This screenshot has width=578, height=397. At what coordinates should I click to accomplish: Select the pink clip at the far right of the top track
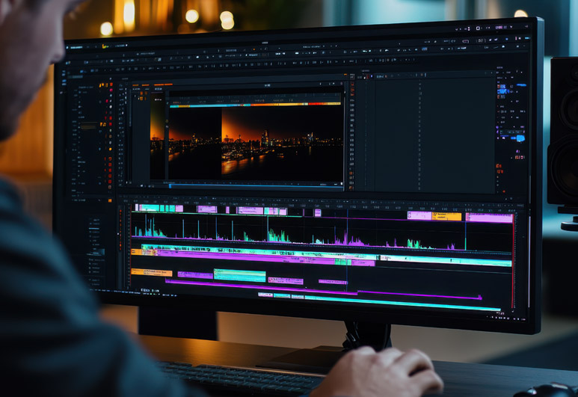[x=489, y=218]
